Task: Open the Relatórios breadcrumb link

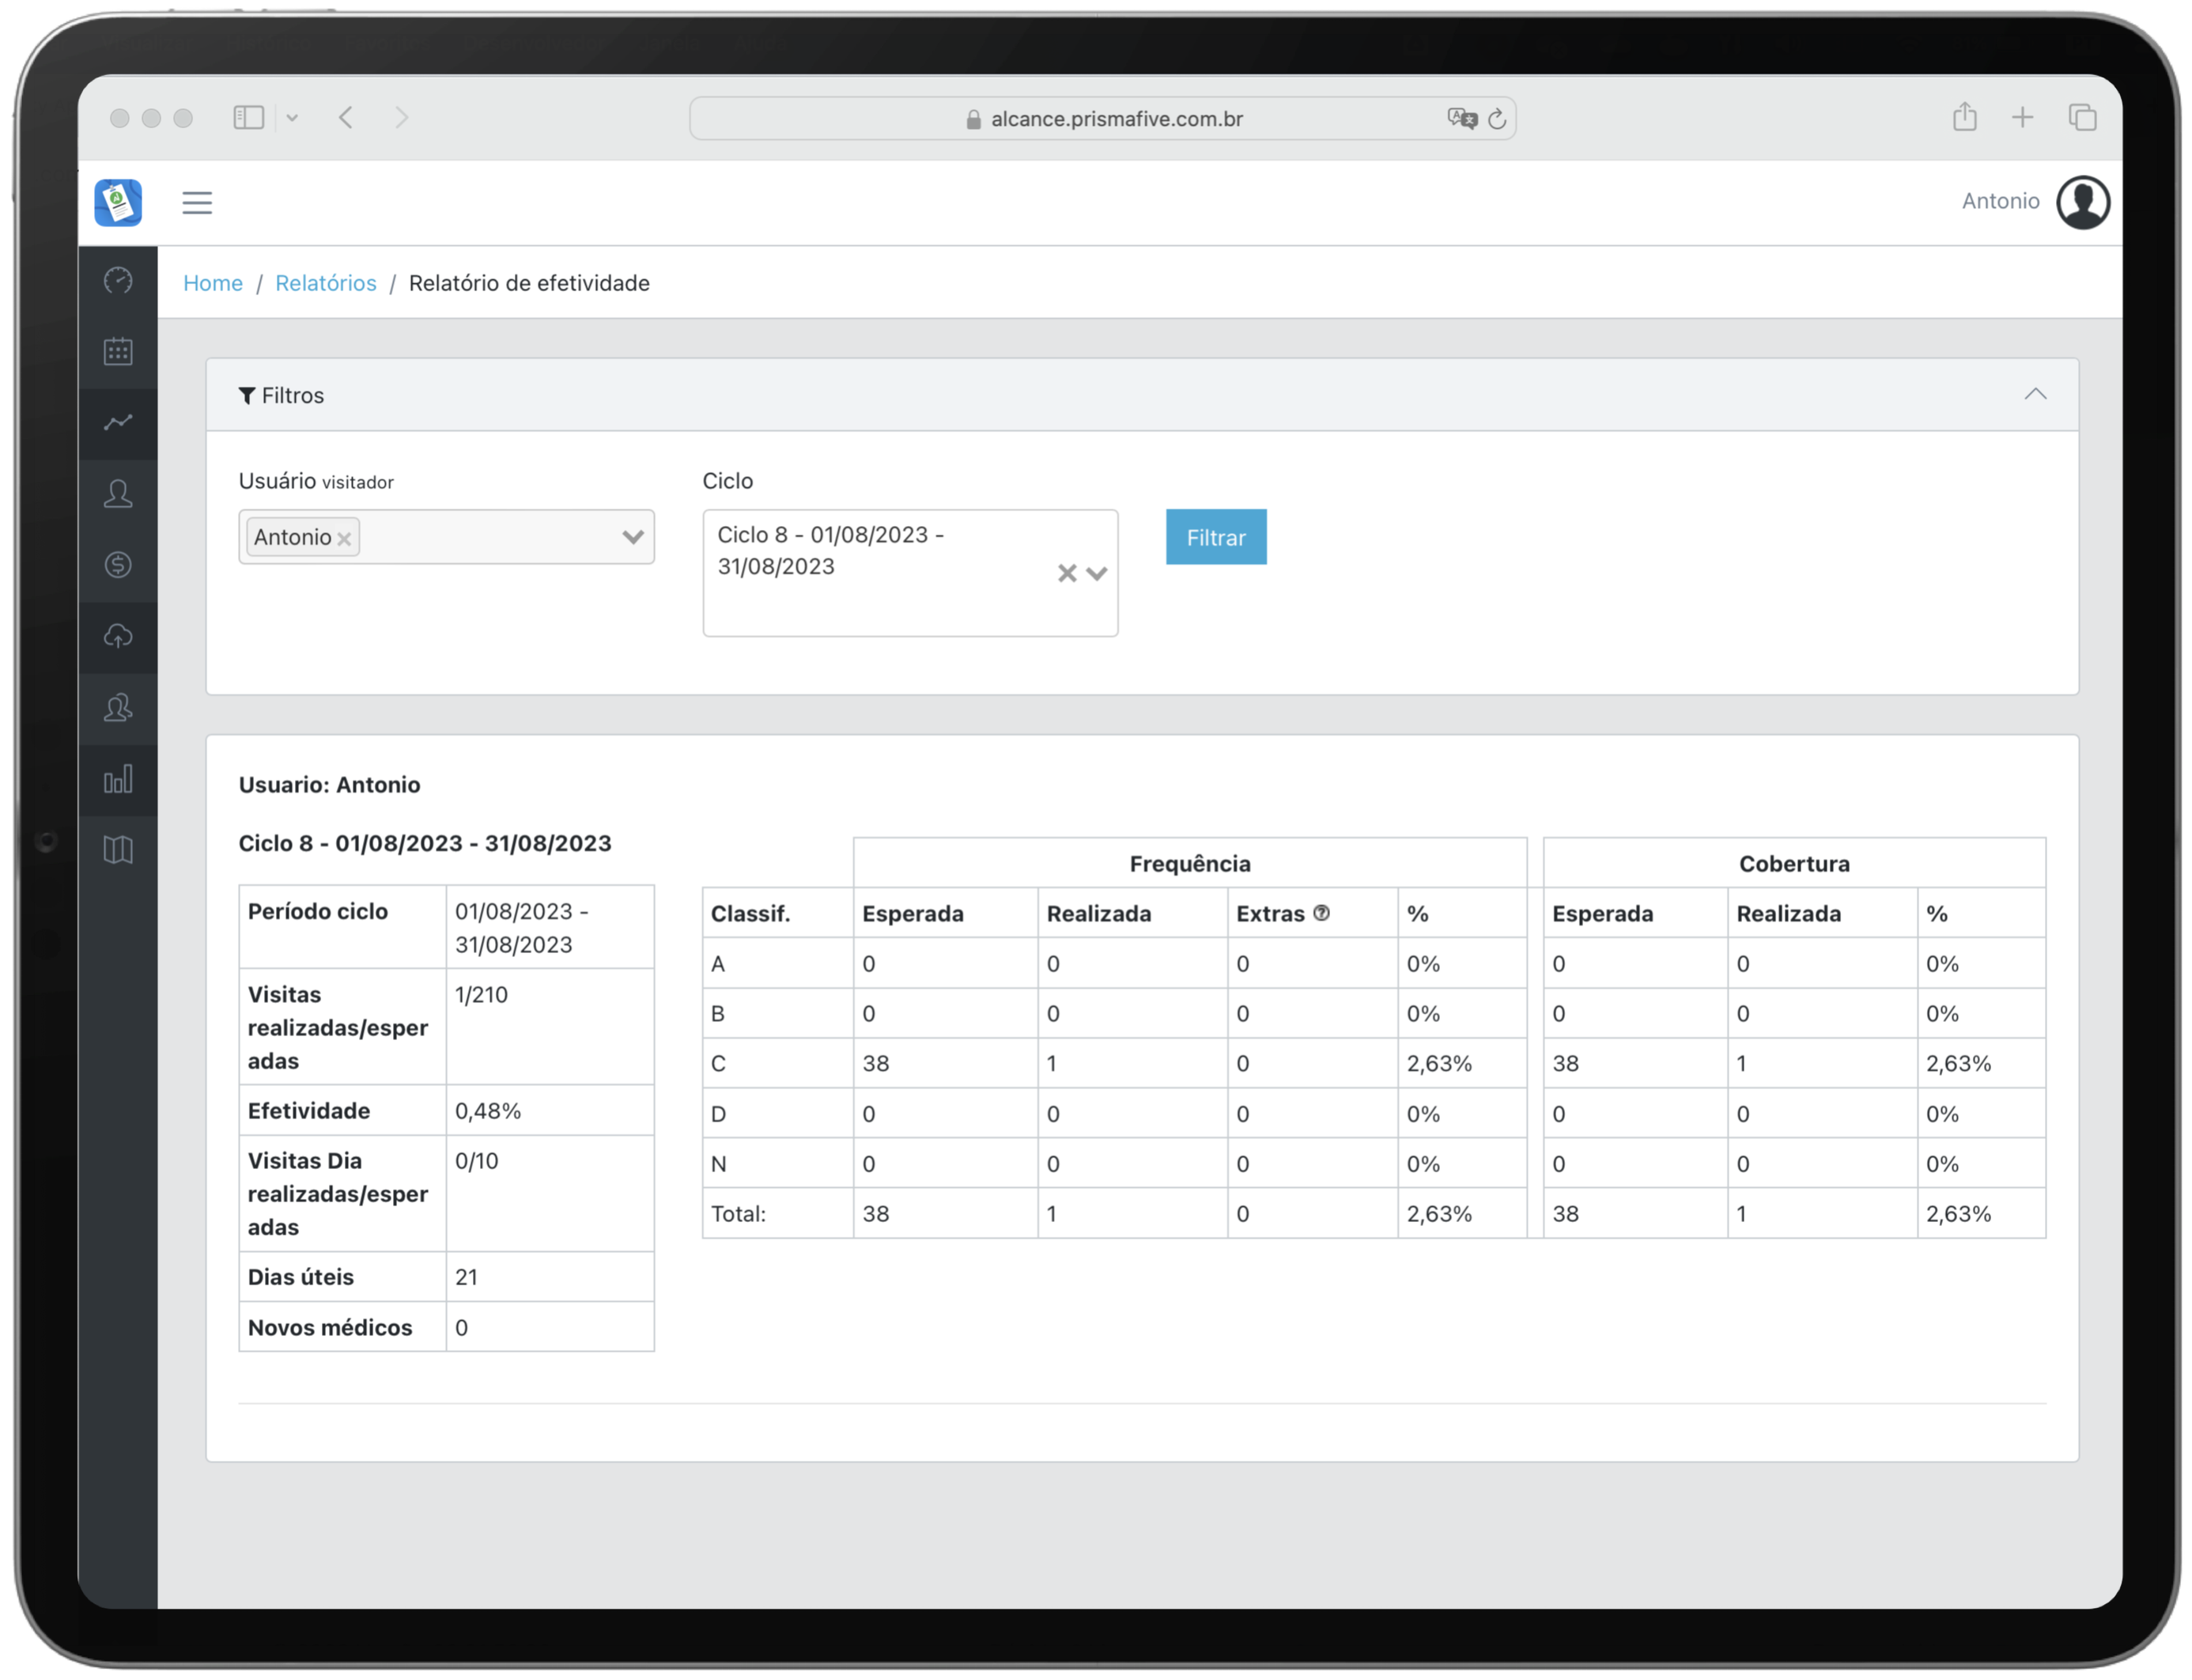Action: coord(326,283)
